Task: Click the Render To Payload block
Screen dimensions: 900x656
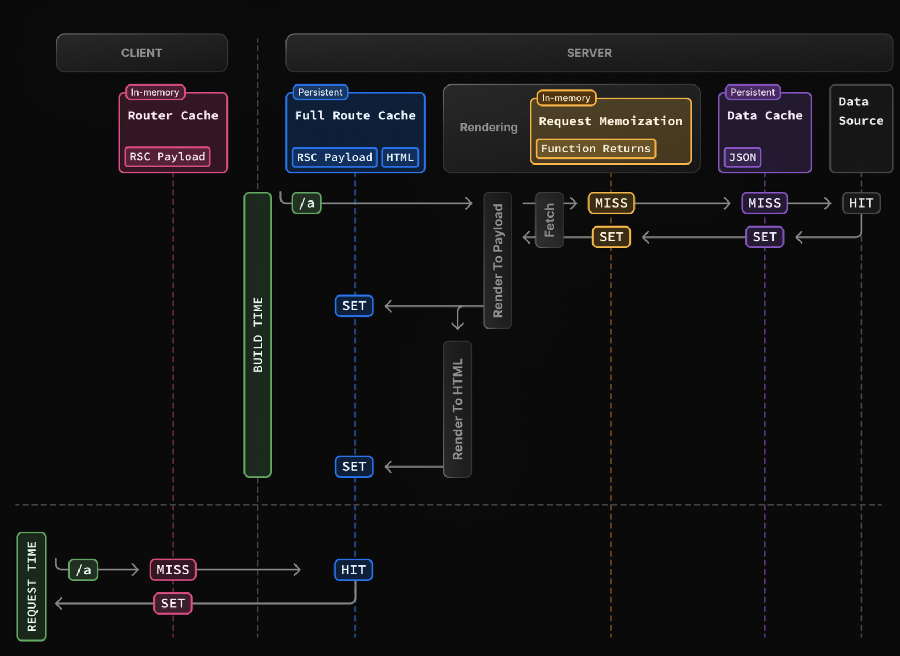Action: pos(497,261)
